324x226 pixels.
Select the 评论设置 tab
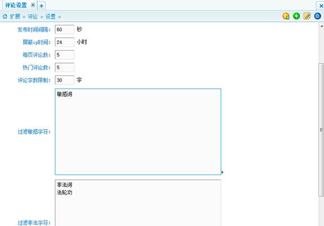click(x=16, y=5)
